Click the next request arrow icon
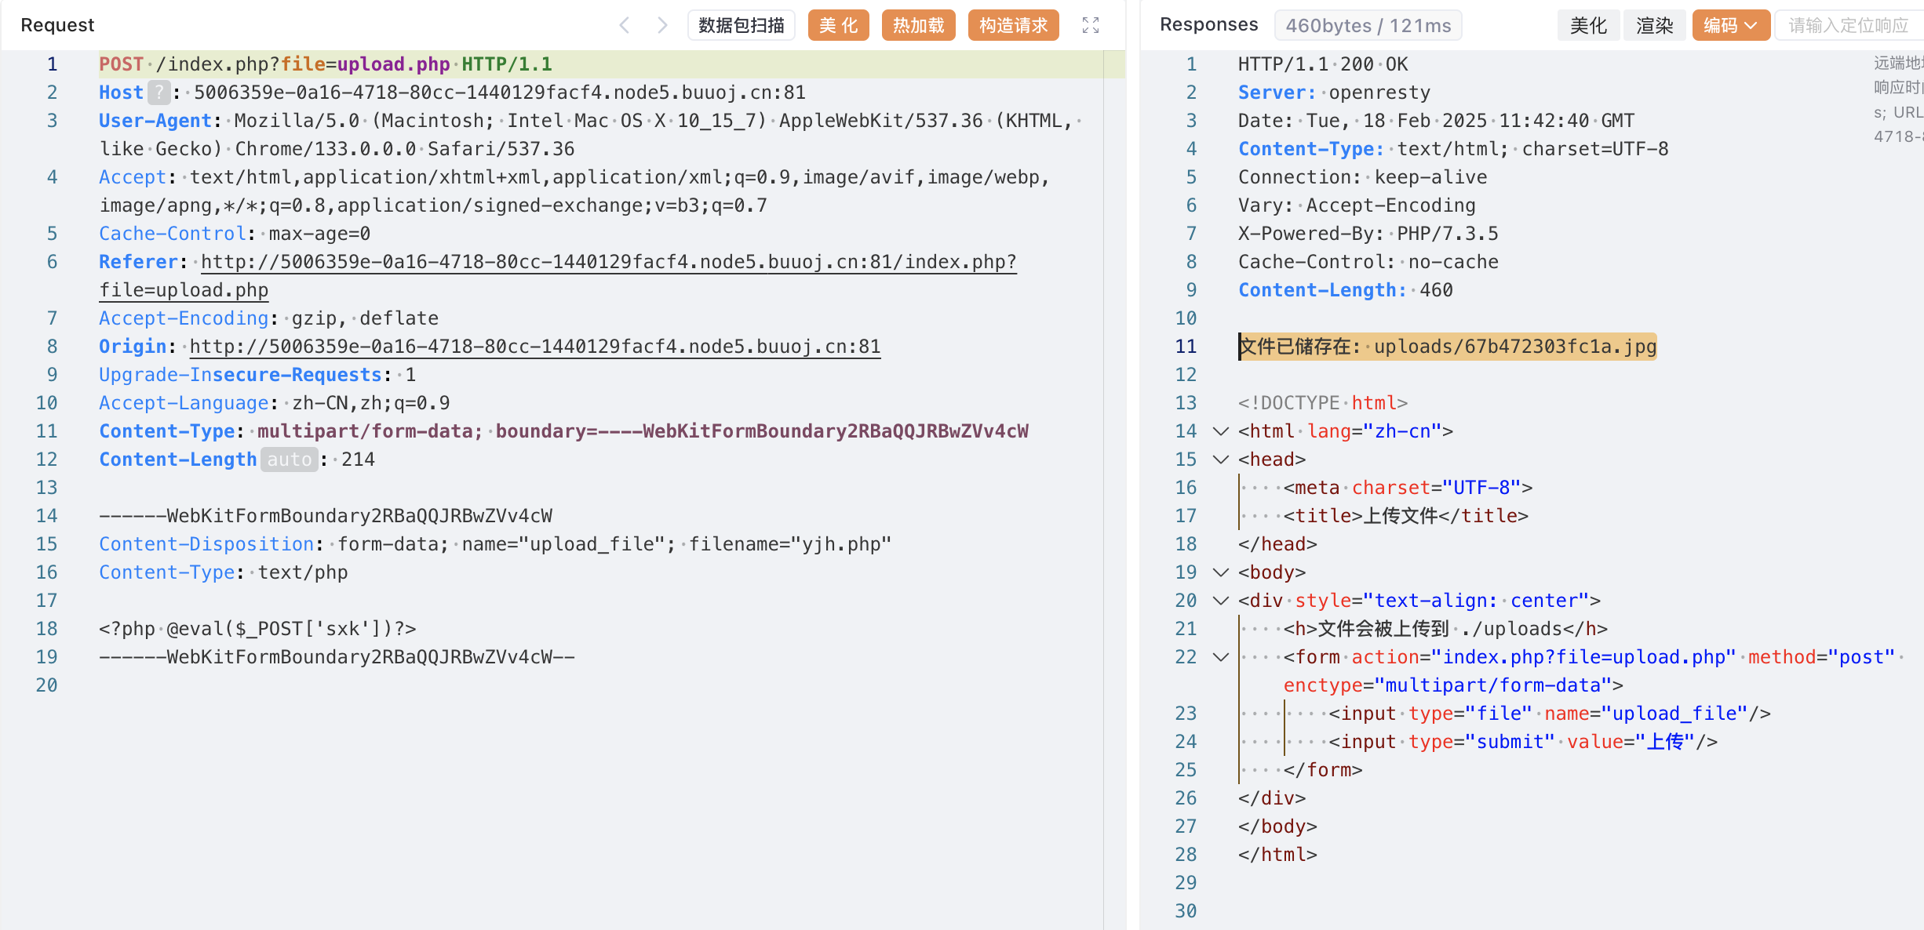Image resolution: width=1924 pixels, height=930 pixels. coord(662,25)
